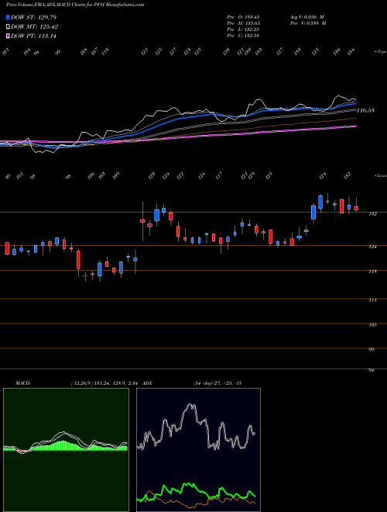Select the 'DOW PT: 113.14' label
The height and width of the screenshot is (512, 387).
pos(34,36)
